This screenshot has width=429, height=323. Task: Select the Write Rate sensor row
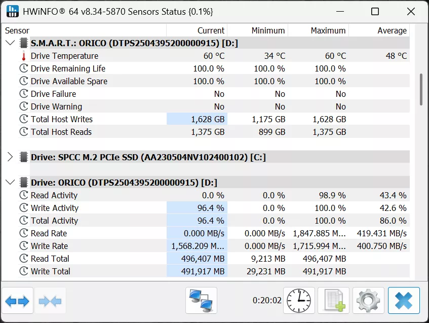(49, 246)
